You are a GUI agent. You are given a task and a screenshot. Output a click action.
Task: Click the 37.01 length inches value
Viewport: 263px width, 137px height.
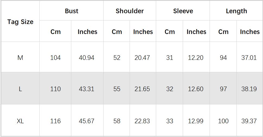tap(249, 58)
